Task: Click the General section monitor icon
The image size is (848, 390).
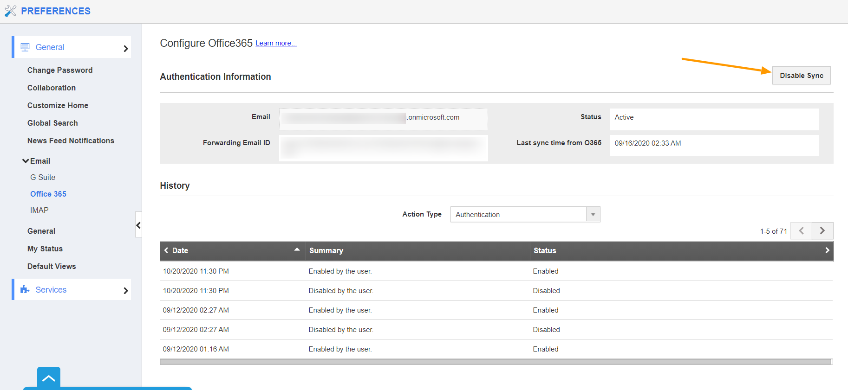Action: (x=25, y=47)
